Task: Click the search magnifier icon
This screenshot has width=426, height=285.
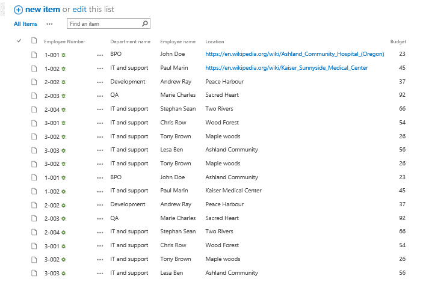Action: [x=144, y=24]
